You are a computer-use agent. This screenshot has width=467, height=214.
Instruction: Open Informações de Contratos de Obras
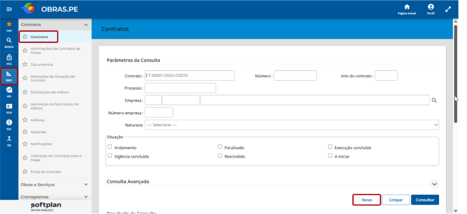click(x=55, y=50)
